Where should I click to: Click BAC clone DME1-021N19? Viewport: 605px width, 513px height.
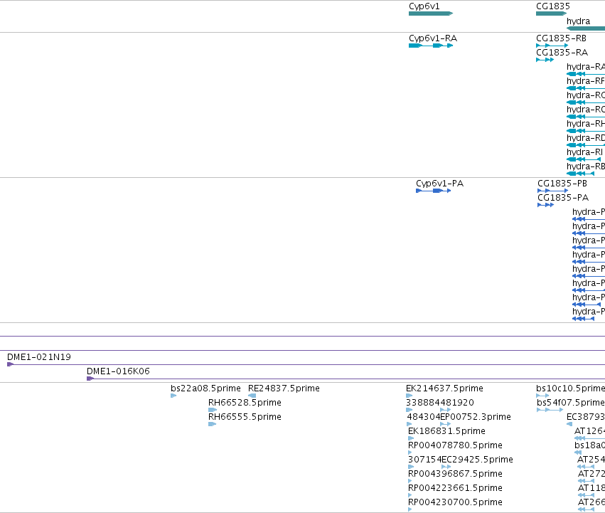(306, 364)
